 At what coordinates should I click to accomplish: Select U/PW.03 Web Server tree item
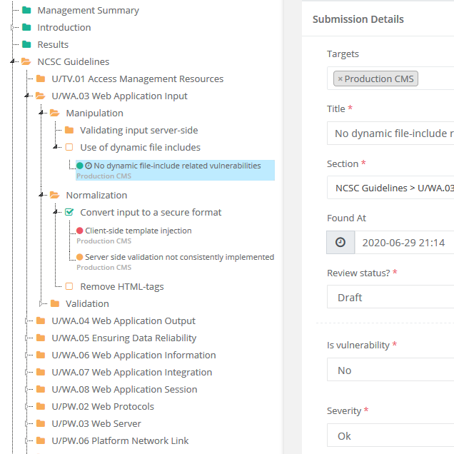96,423
